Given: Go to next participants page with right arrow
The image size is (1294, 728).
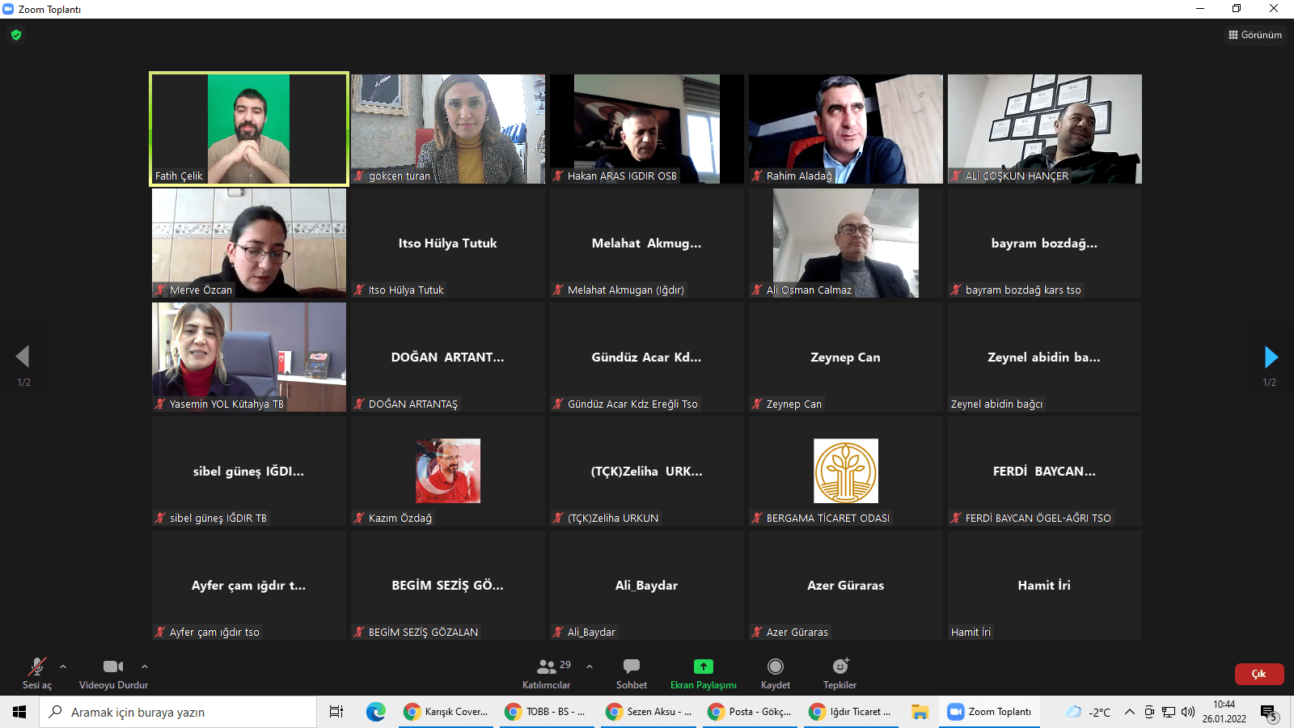Looking at the screenshot, I should [1271, 357].
